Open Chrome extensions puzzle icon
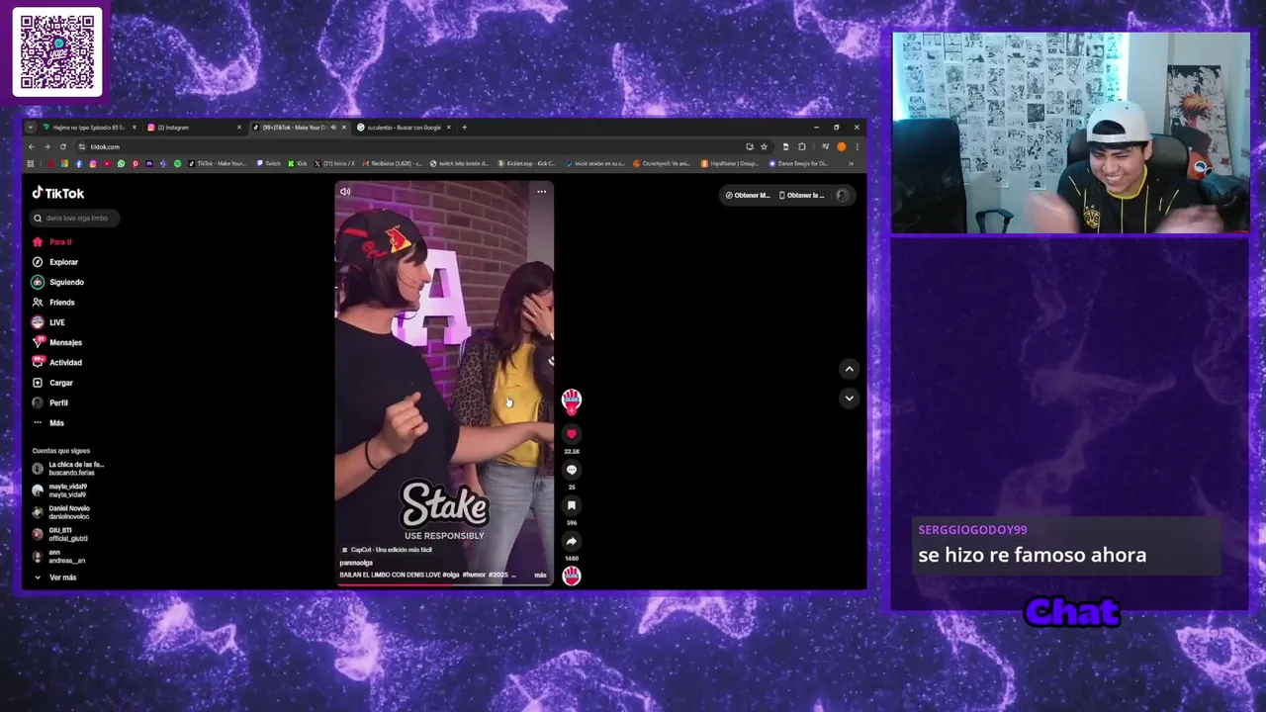Image resolution: width=1266 pixels, height=712 pixels. 802,146
